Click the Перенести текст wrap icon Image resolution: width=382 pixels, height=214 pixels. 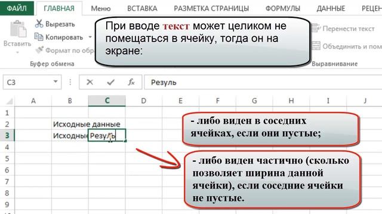(316, 29)
